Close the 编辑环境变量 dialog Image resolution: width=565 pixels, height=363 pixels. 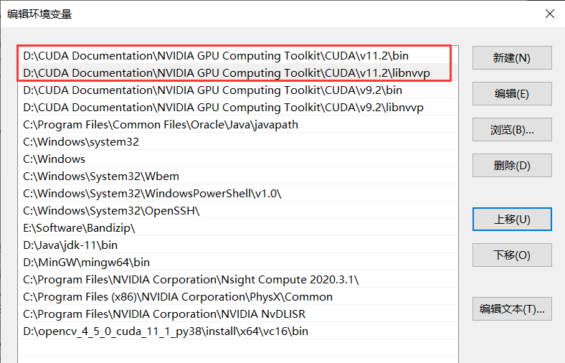click(549, 14)
